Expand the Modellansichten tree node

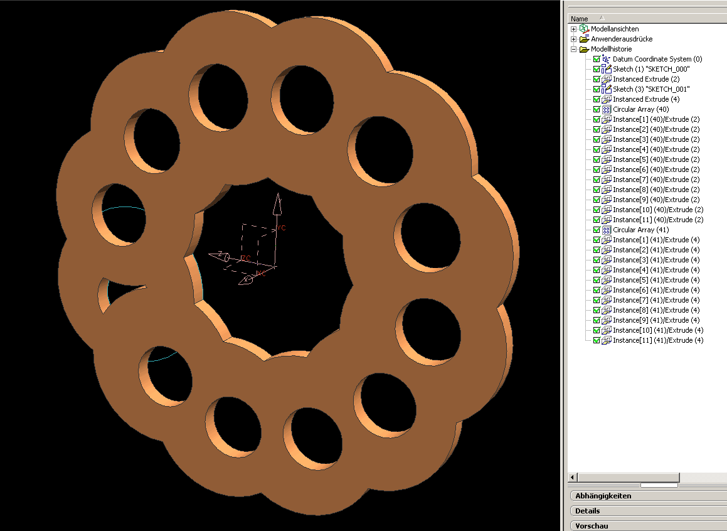573,29
